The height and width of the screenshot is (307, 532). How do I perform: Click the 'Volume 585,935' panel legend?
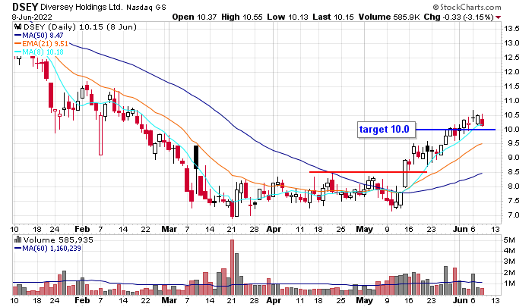pos(58,240)
